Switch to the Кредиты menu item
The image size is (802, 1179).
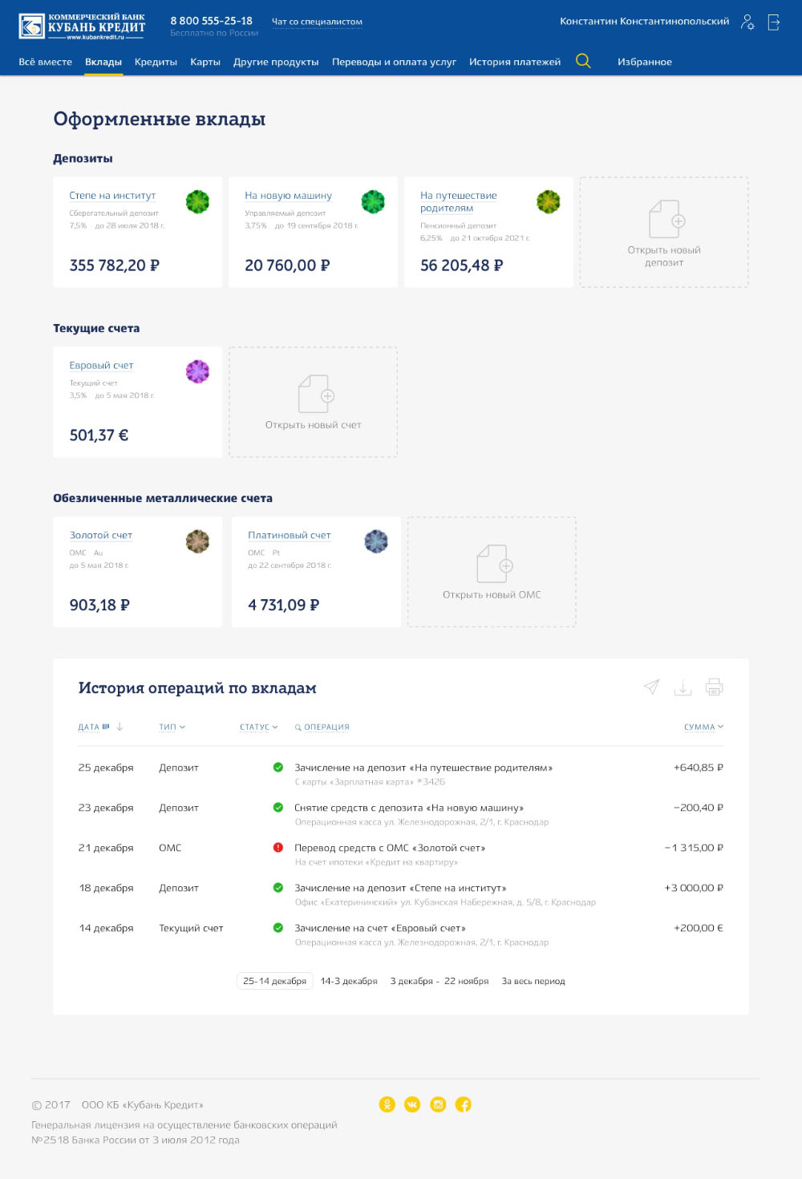156,62
